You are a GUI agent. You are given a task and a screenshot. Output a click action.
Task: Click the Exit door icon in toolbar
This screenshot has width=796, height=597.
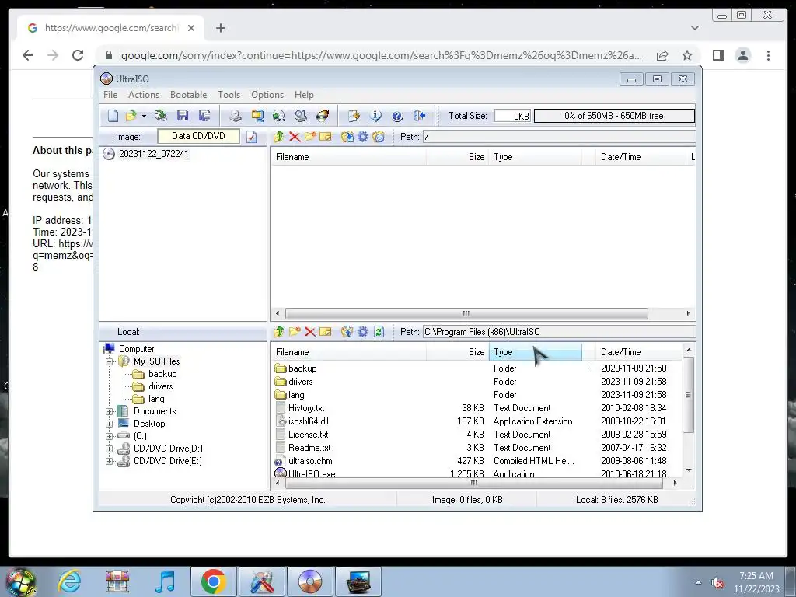419,116
